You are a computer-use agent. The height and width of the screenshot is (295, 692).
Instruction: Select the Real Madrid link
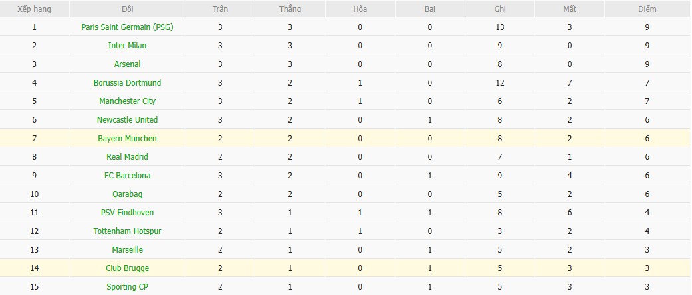[x=127, y=157]
